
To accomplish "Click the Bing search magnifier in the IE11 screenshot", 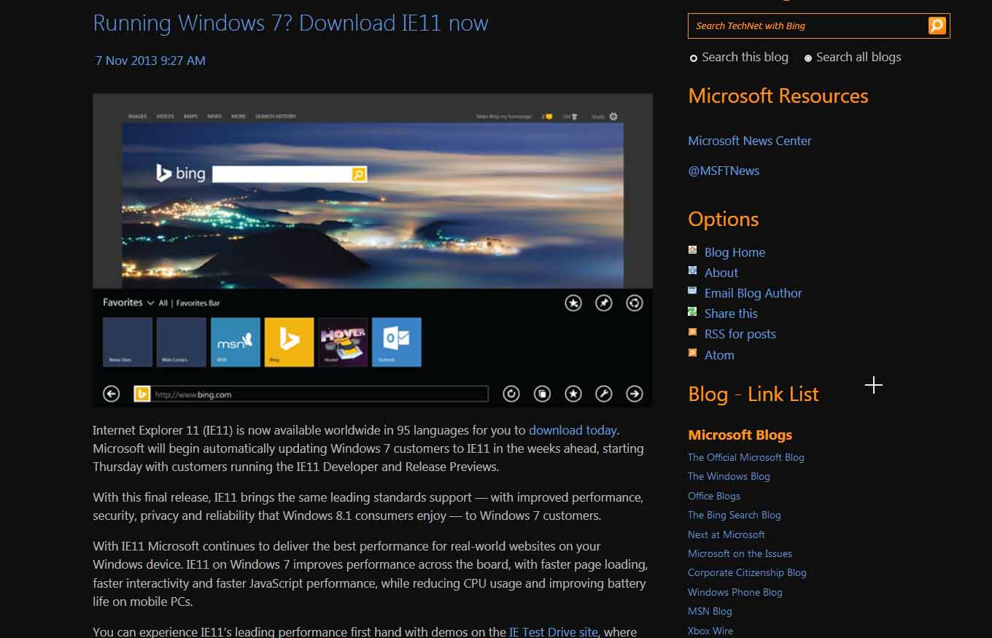I will click(358, 174).
